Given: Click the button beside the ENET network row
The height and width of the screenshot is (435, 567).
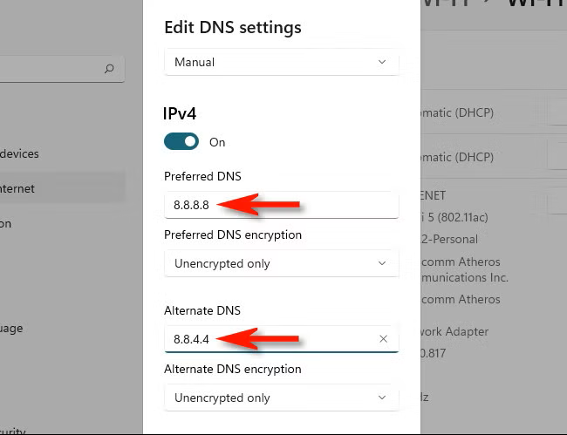Looking at the screenshot, I should pos(557,202).
